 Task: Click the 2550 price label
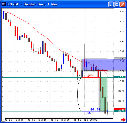(121, 91)
